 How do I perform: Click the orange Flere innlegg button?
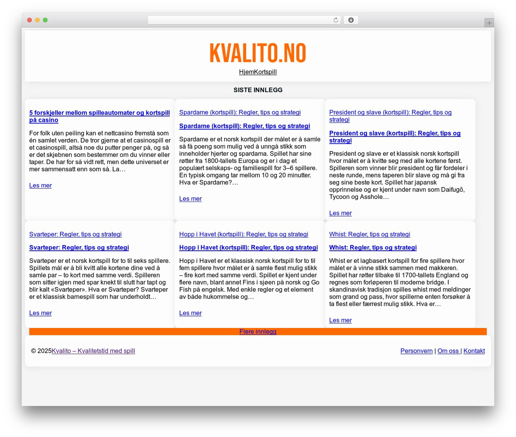(x=258, y=332)
